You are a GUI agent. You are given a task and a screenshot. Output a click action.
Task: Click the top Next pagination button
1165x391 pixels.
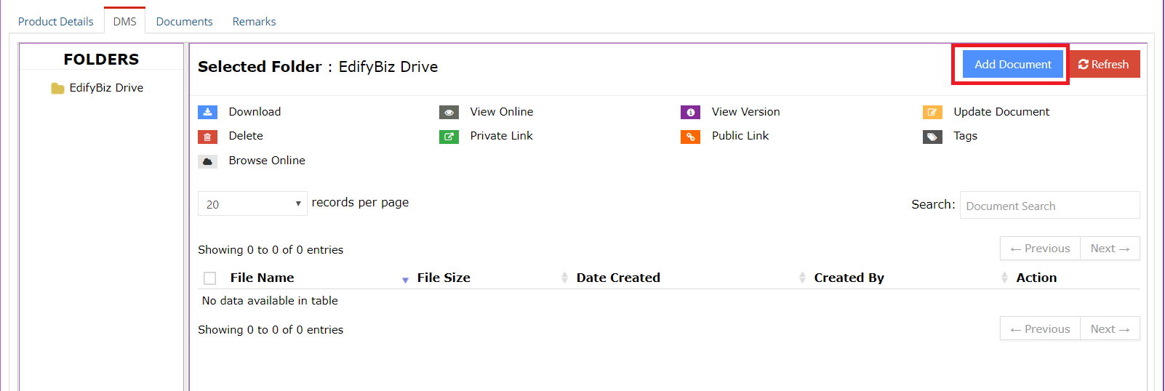[x=1110, y=249]
